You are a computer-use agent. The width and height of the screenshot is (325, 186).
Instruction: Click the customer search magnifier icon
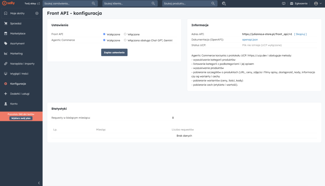[x=153, y=3]
